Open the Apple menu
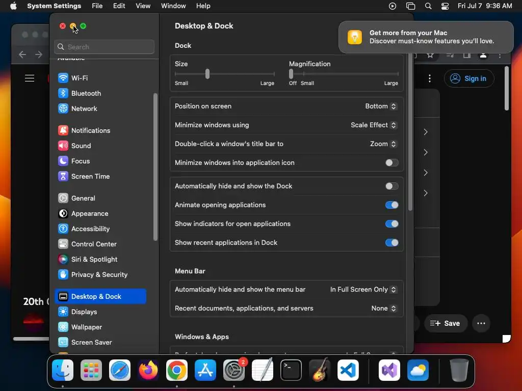Viewport: 522px width, 391px height. pos(13,6)
